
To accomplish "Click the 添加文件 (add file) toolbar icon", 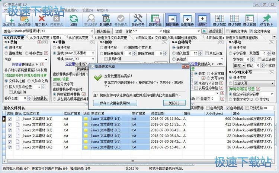I will [9, 20].
